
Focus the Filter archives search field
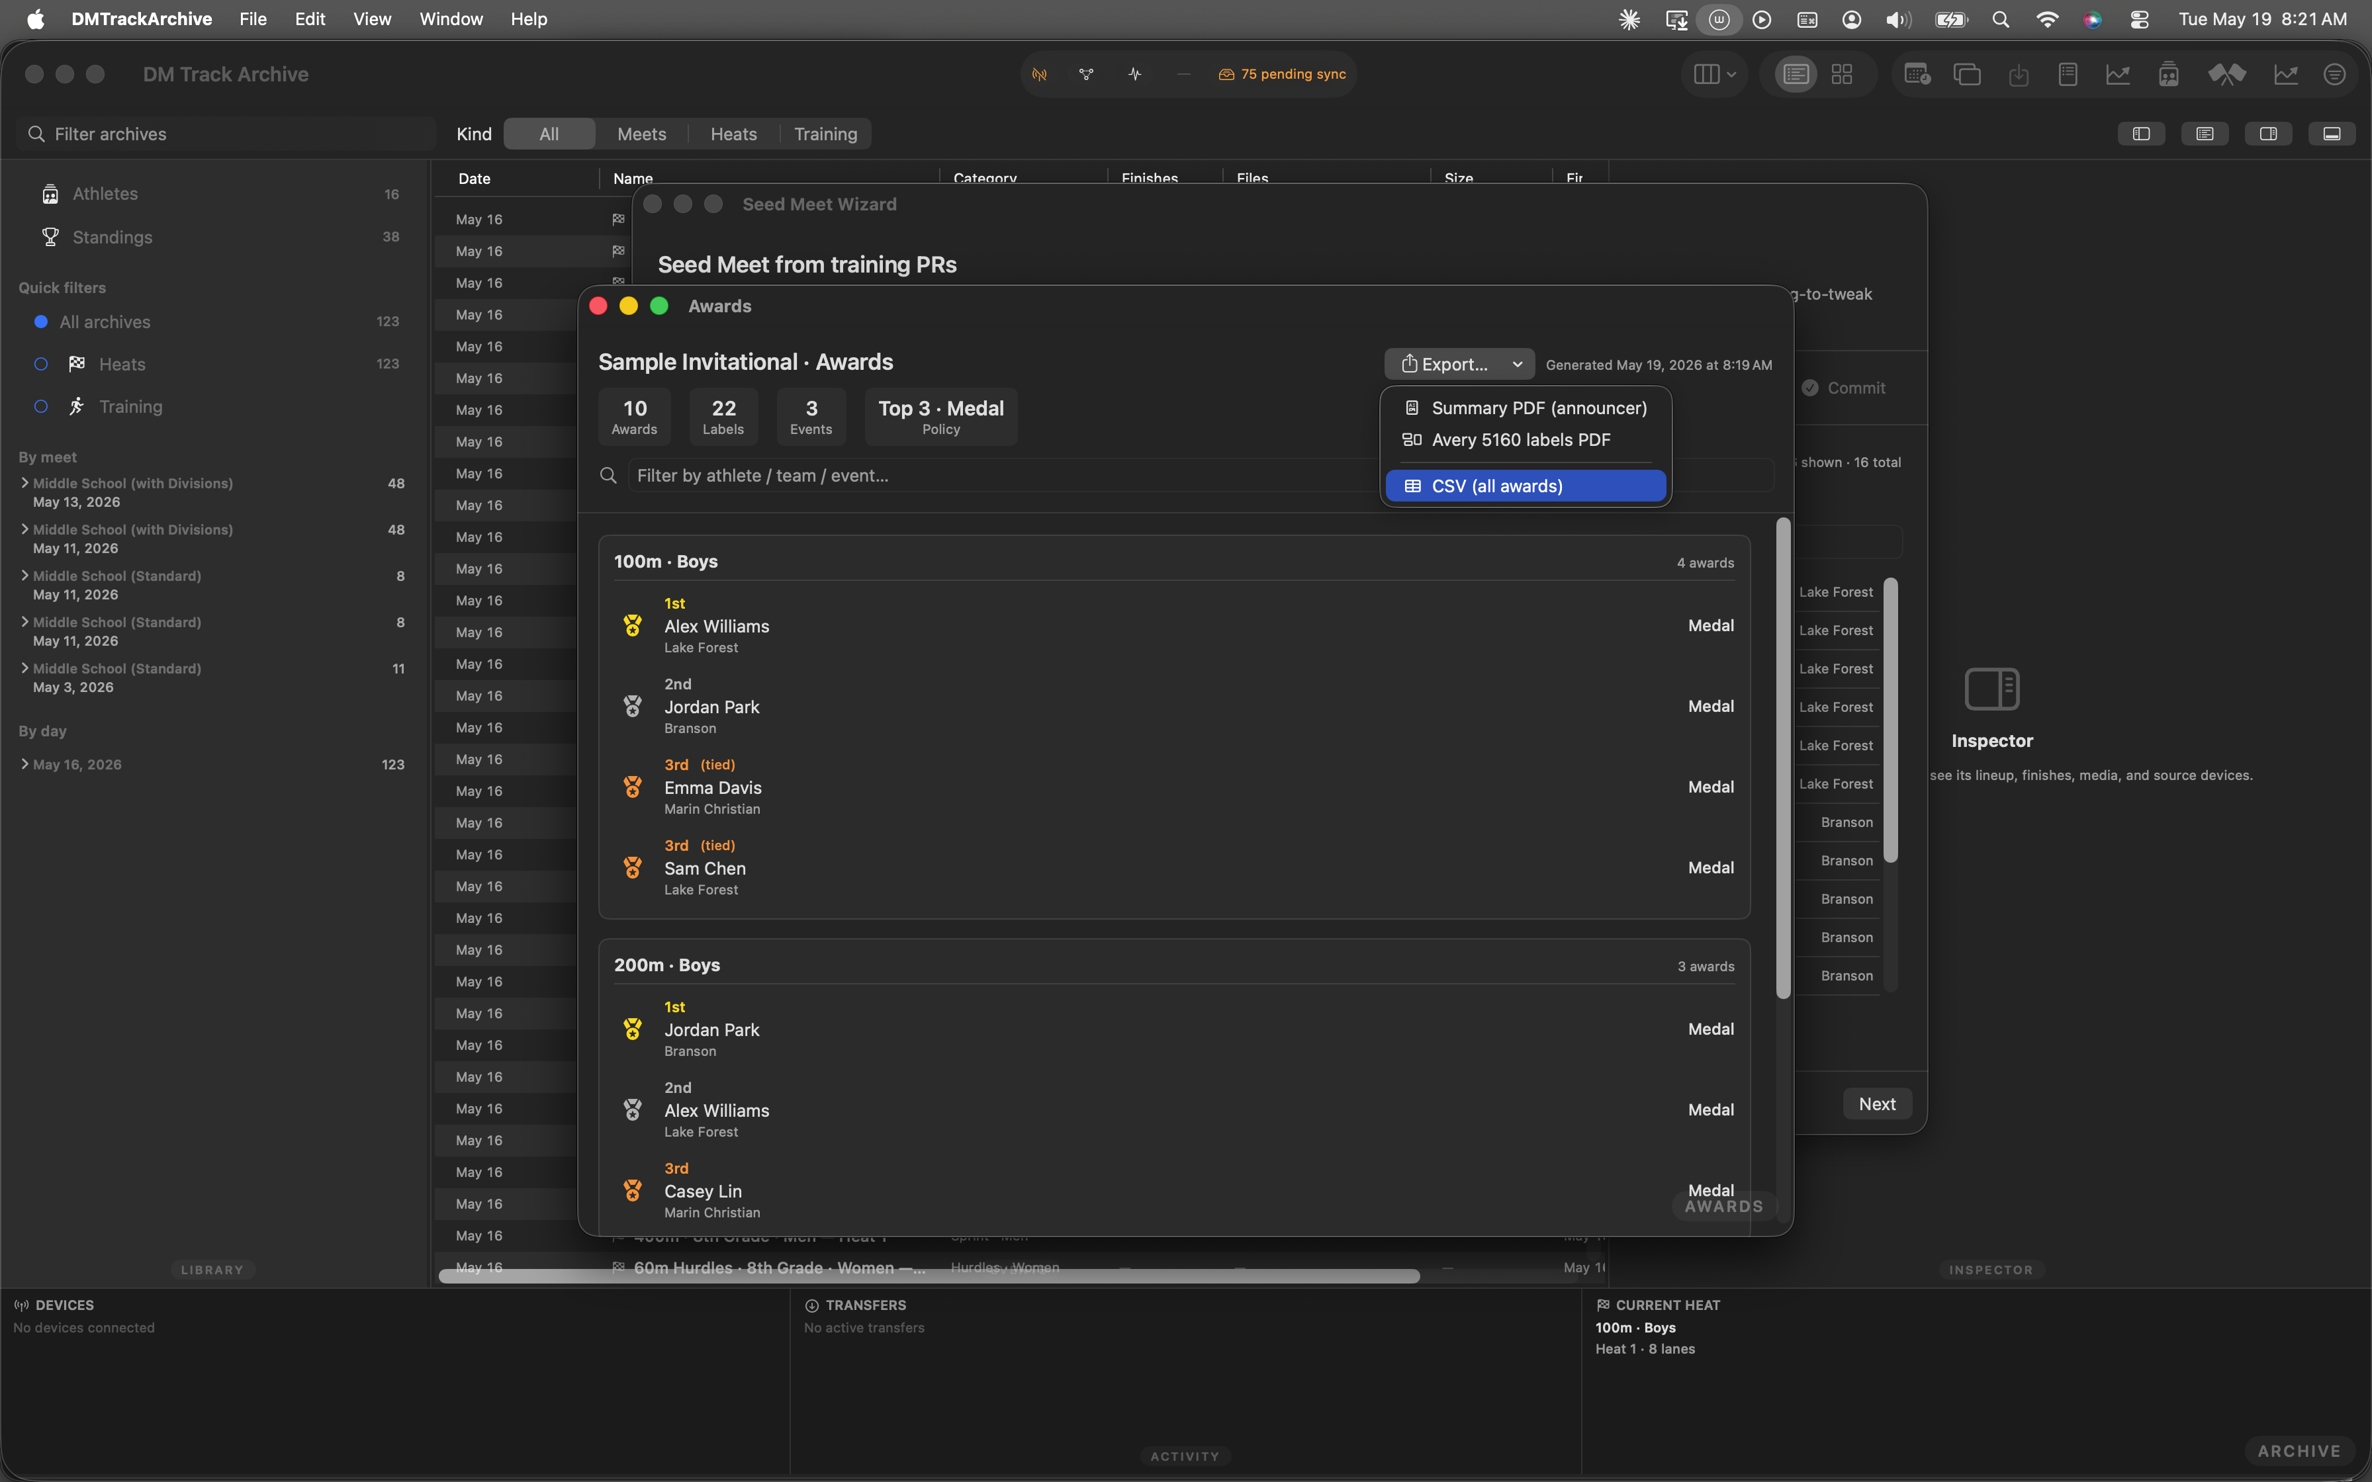226,134
